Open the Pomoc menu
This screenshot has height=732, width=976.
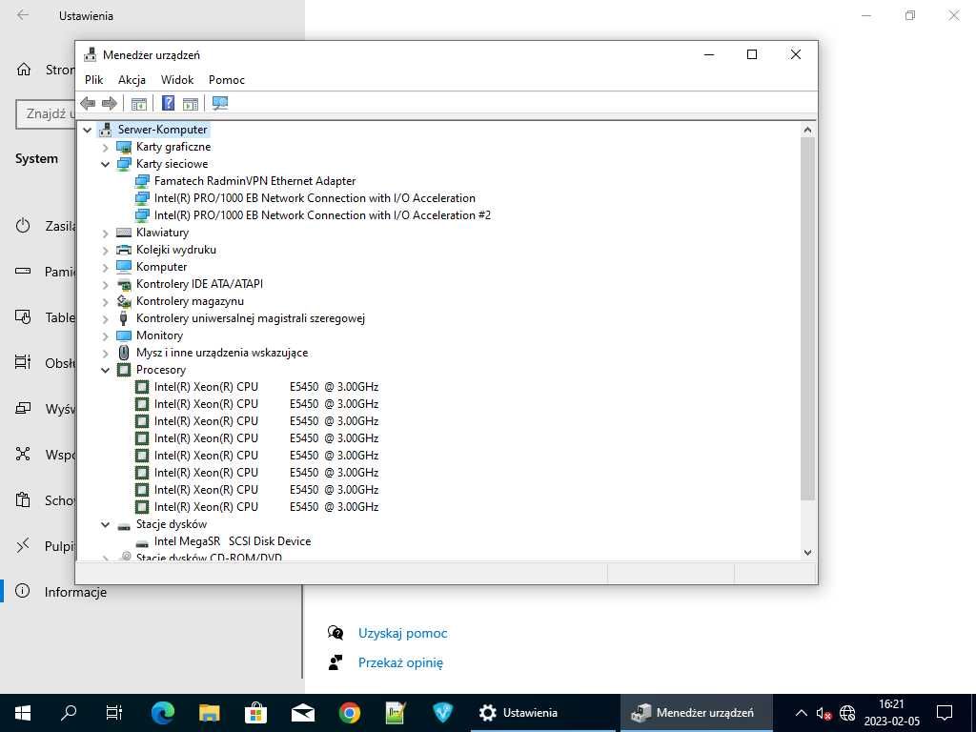tap(227, 80)
